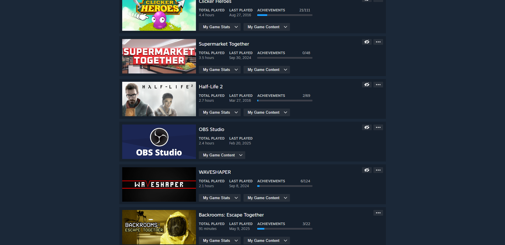505x245 pixels.
Task: Show My Game Content for WAVESHAPER
Action: point(267,198)
